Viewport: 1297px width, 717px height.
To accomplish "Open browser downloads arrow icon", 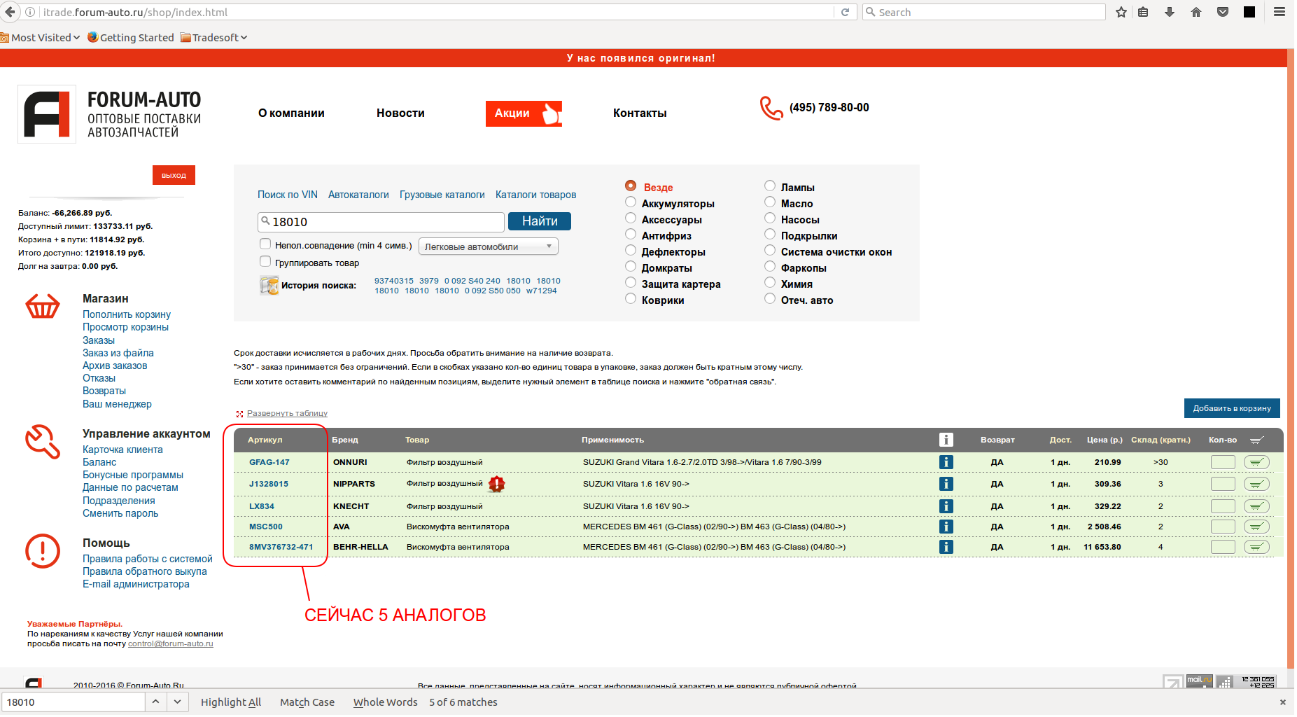I will (x=1170, y=12).
